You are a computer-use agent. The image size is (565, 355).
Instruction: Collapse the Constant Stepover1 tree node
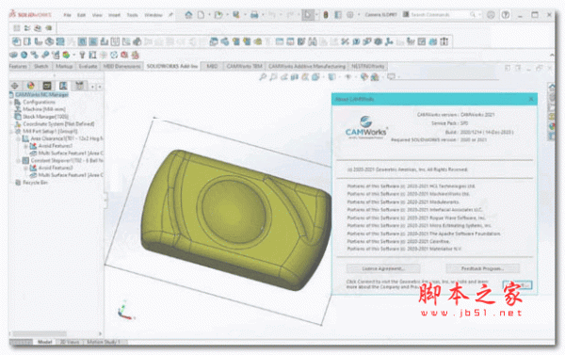coord(18,160)
